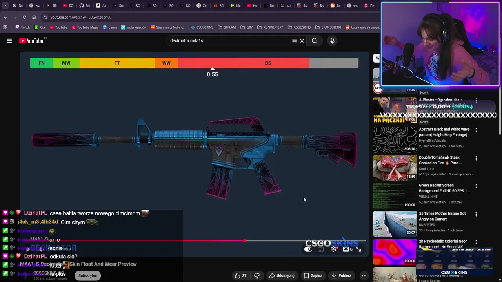This screenshot has width=502, height=282.
Task: Expand the KONWERTERY bookmarks folder
Action: 270,27
